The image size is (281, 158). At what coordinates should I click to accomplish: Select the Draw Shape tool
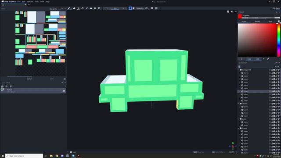pos(91,8)
